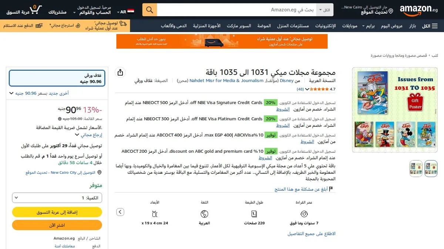Open the Supermarket nav item
The height and width of the screenshot is (249, 444).
(239, 26)
